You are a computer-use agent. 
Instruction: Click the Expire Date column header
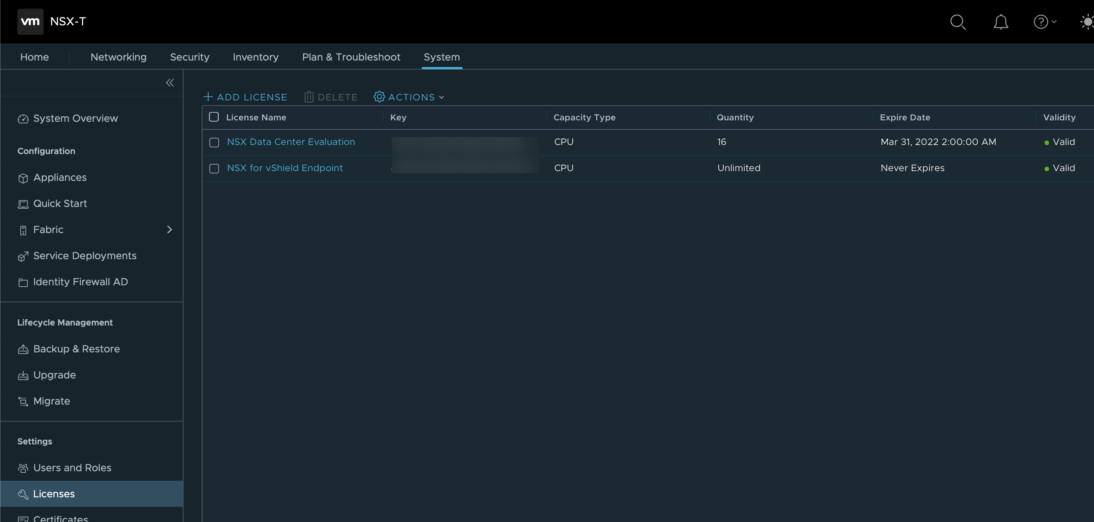click(x=905, y=117)
